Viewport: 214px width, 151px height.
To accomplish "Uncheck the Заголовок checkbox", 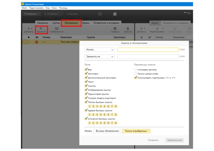I will (86, 74).
